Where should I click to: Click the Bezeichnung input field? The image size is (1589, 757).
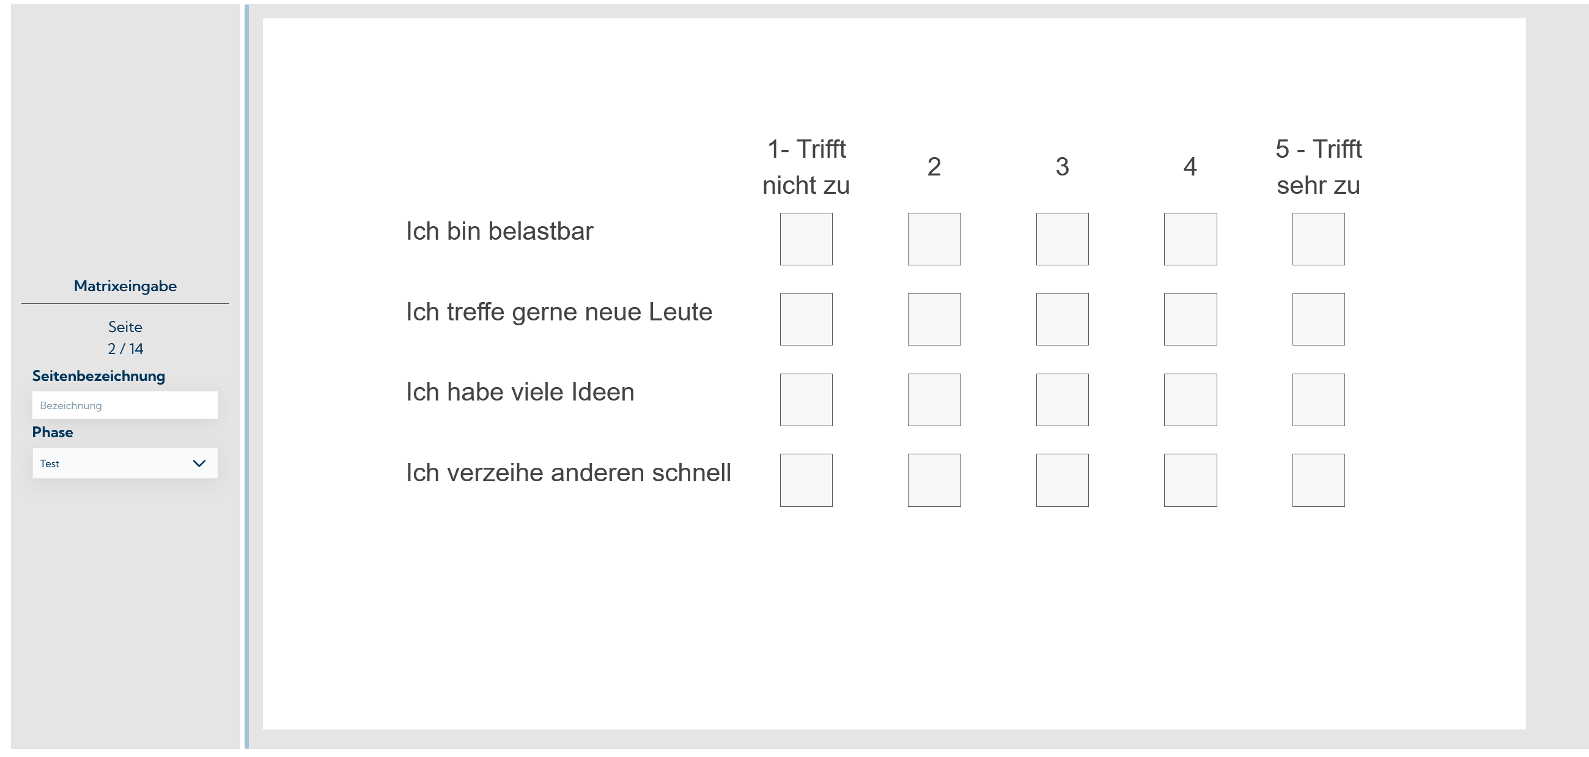tap(125, 405)
